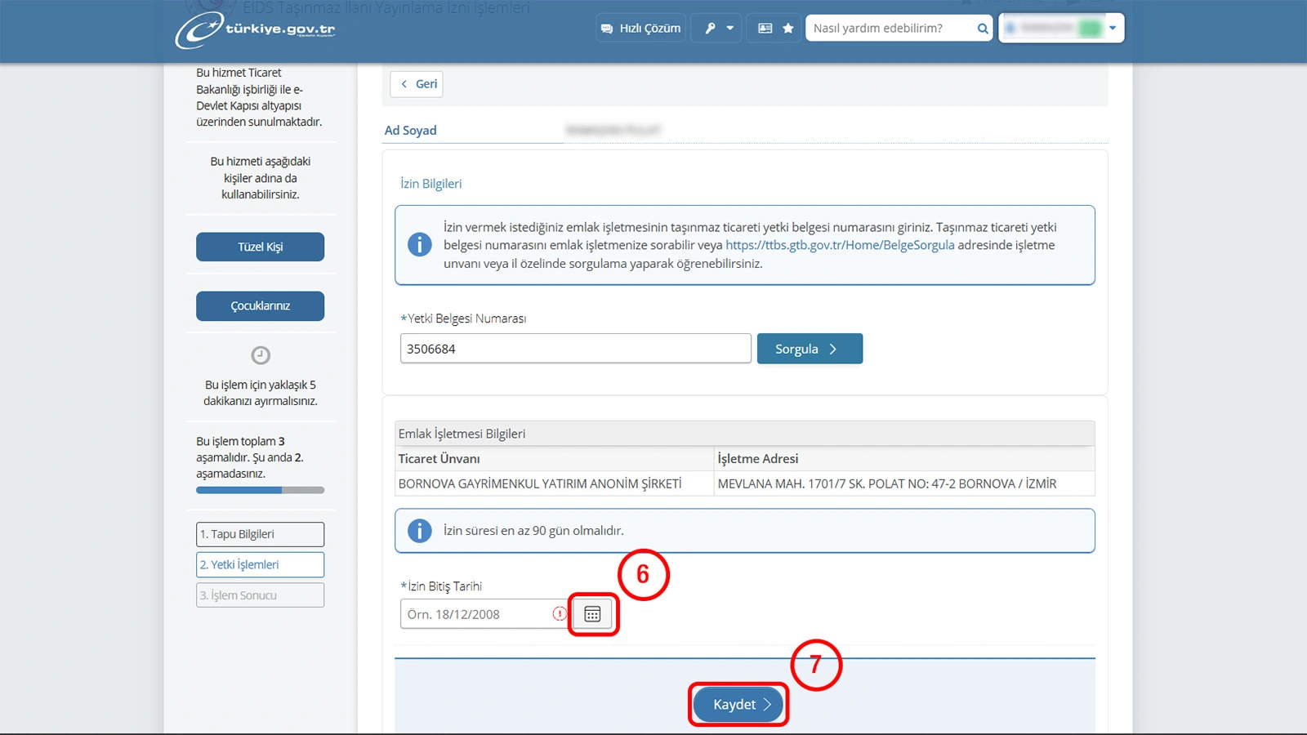Expand the user account menu arrow

click(x=1113, y=28)
